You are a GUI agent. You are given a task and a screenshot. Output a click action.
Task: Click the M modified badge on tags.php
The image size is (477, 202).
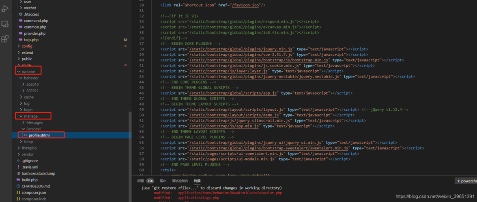125,40
